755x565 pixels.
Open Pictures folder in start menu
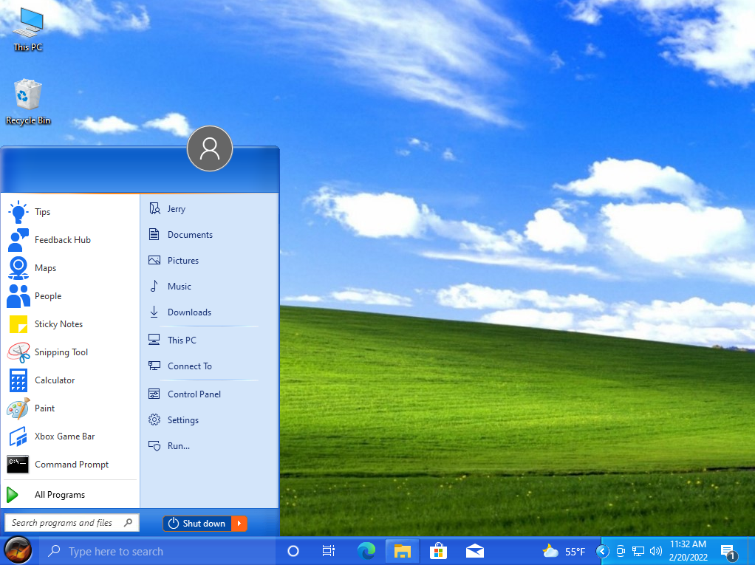pyautogui.click(x=209, y=261)
